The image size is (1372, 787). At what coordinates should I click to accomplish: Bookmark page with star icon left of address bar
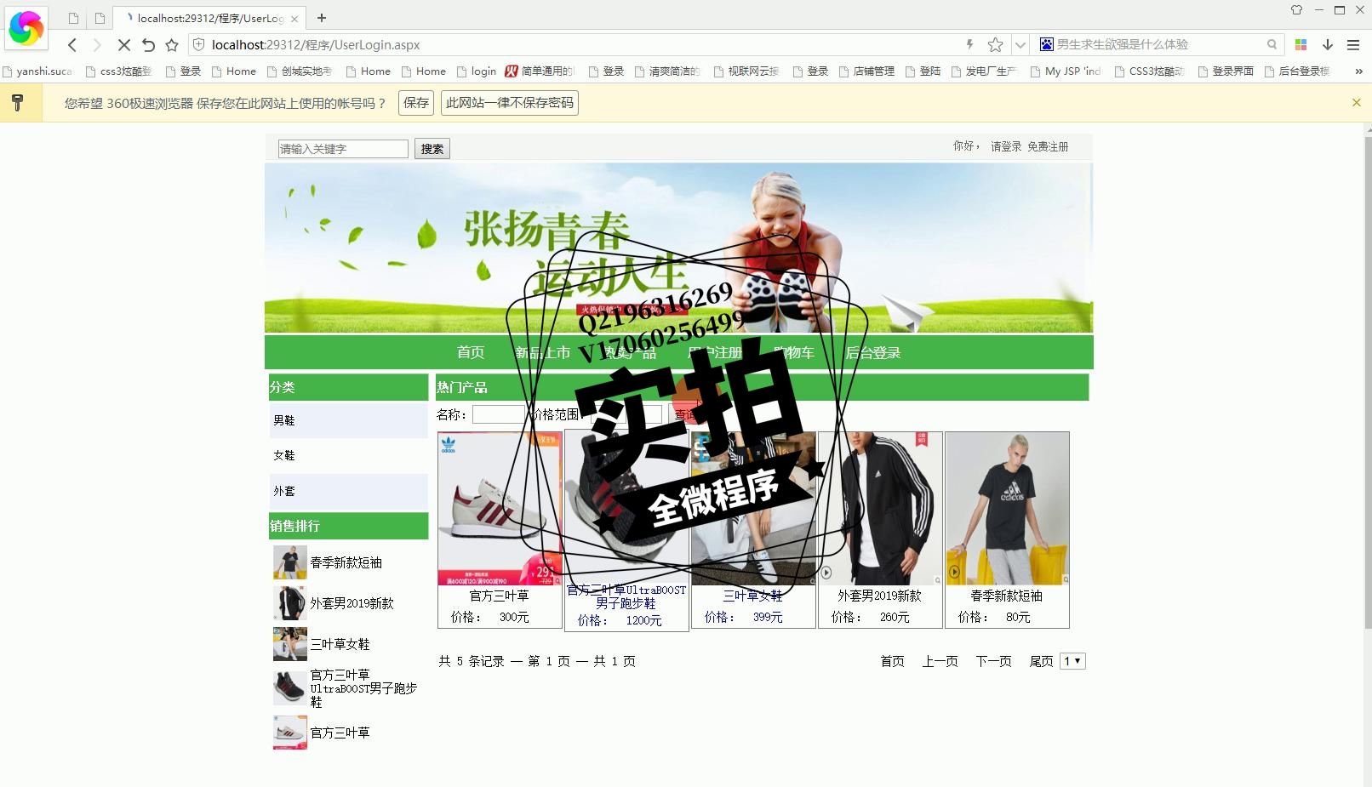point(172,45)
